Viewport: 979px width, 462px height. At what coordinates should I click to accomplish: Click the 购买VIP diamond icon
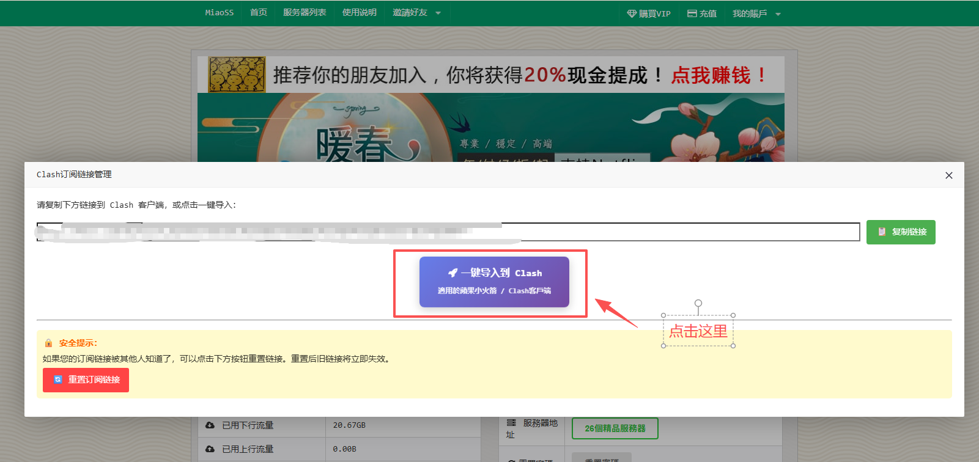coord(632,13)
